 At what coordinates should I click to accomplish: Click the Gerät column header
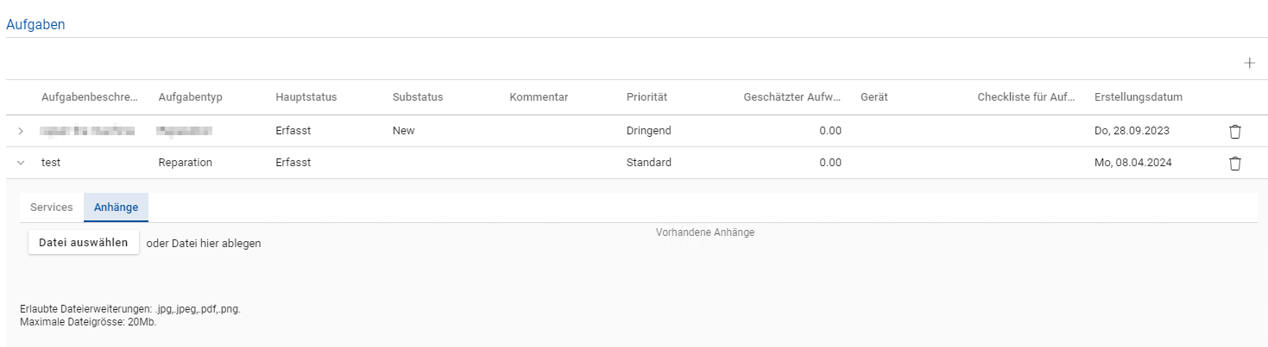874,97
